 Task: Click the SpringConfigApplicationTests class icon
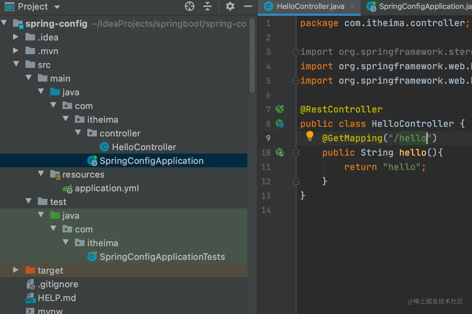click(92, 256)
